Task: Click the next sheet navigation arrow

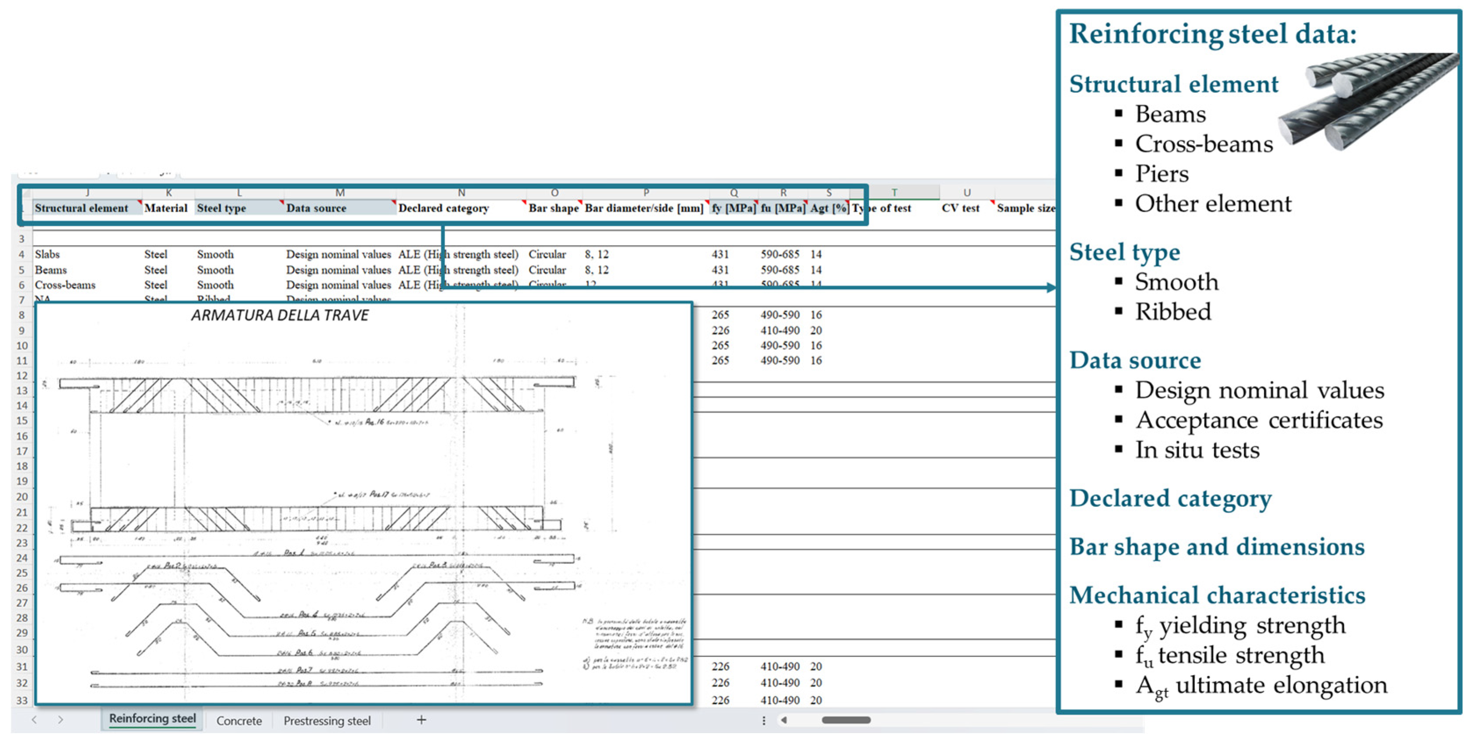Action: pyautogui.click(x=61, y=720)
